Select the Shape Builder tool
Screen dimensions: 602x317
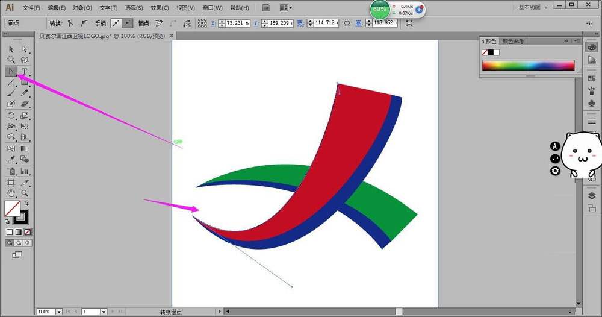pyautogui.click(x=11, y=137)
